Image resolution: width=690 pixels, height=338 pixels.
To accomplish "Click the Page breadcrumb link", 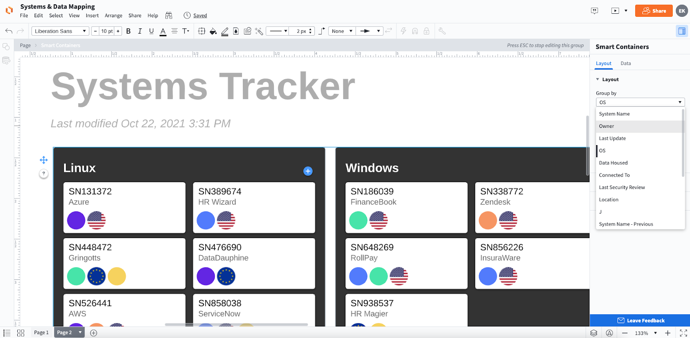I will tap(25, 45).
